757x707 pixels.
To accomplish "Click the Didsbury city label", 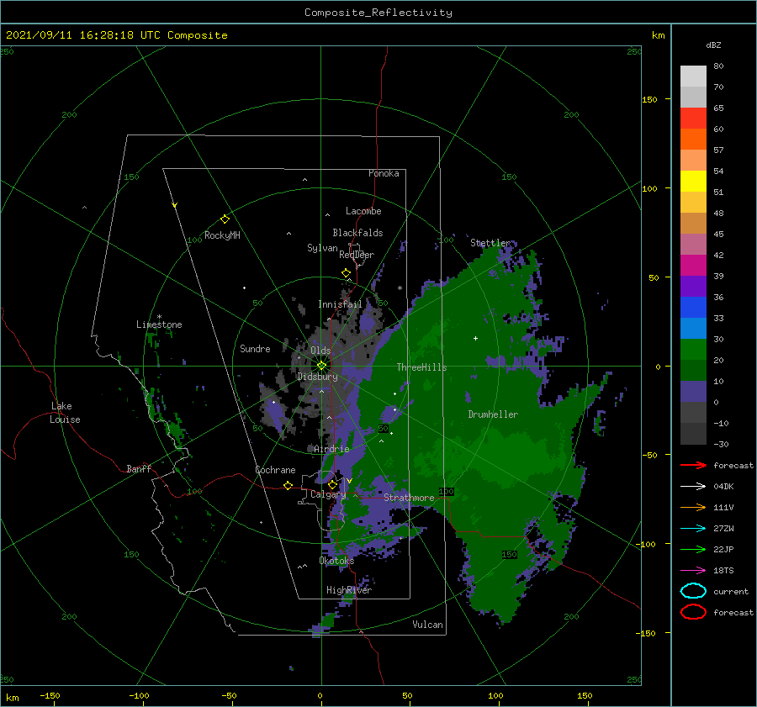I will pyautogui.click(x=317, y=377).
